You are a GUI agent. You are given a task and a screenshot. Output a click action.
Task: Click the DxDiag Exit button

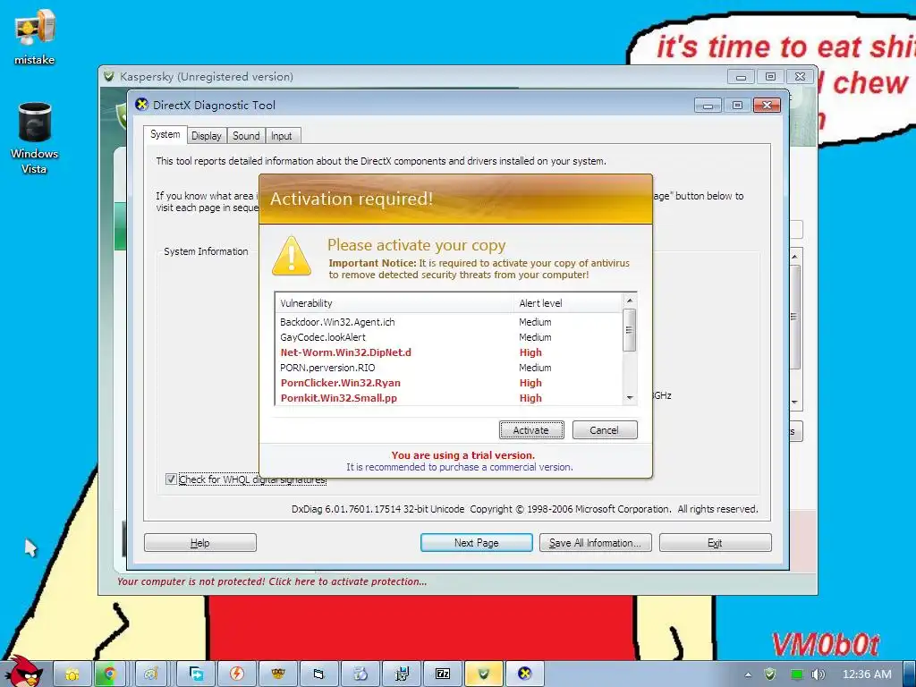(x=715, y=543)
